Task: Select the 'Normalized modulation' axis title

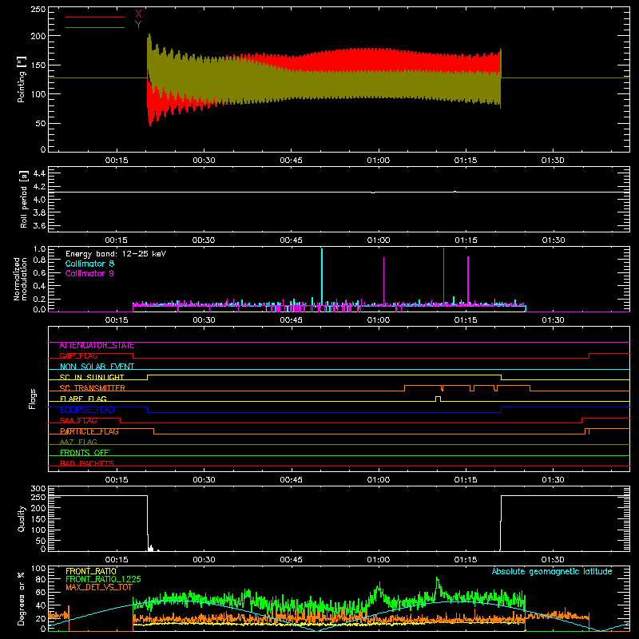Action: 20,279
